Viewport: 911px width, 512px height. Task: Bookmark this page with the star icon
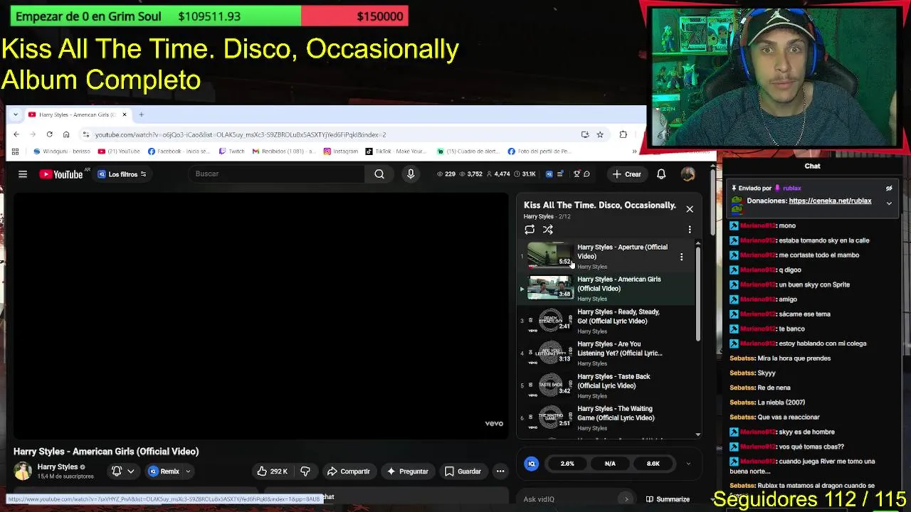tap(600, 134)
